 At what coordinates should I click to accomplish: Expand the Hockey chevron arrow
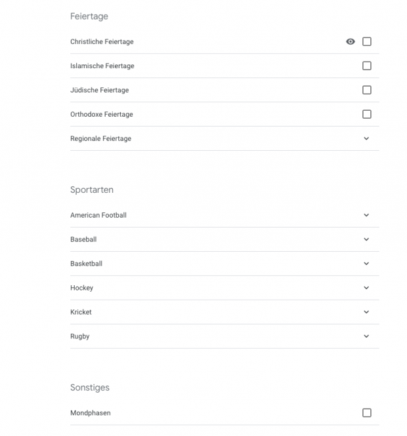click(366, 288)
